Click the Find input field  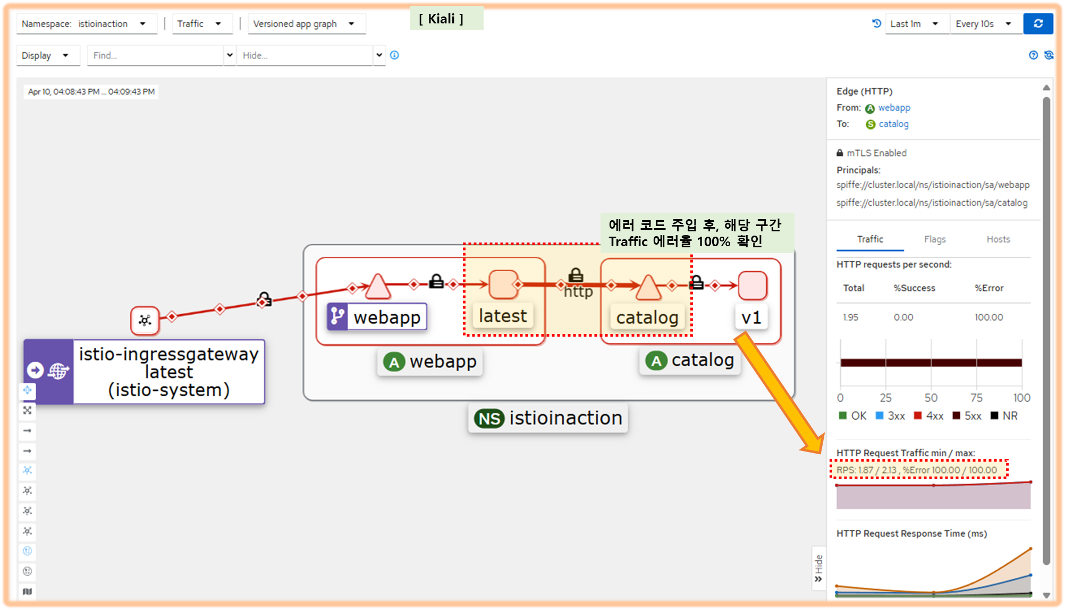[x=155, y=55]
